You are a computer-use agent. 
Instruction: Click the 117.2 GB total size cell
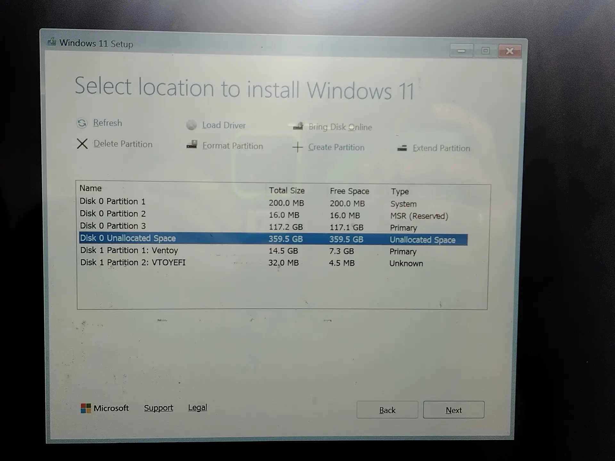pos(286,227)
